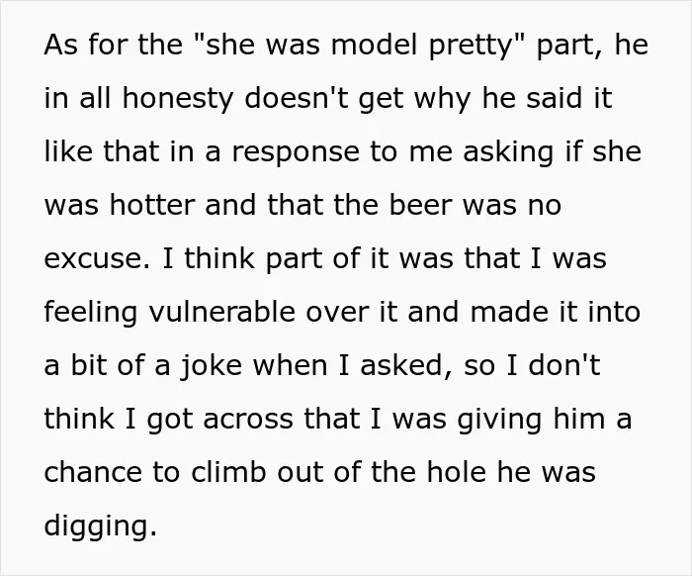692x576 pixels.
Task: Select the word "hole"
Action: pyautogui.click(x=456, y=472)
